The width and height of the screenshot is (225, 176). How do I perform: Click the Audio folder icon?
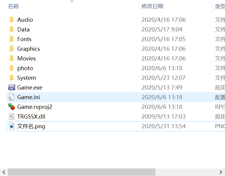coord(11,20)
